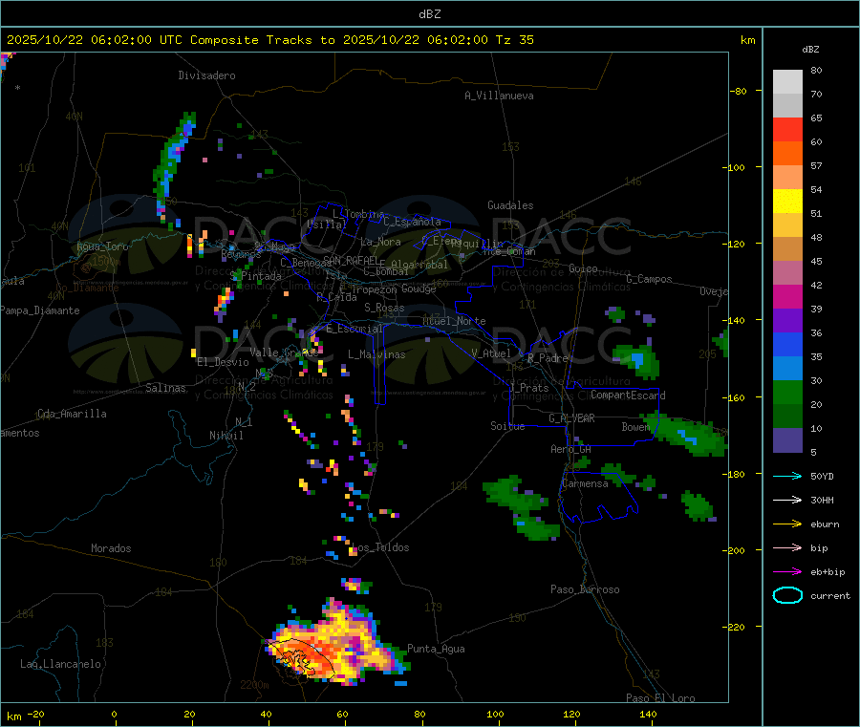Click the G_ALVEAR label
This screenshot has height=727, width=860.
571,418
